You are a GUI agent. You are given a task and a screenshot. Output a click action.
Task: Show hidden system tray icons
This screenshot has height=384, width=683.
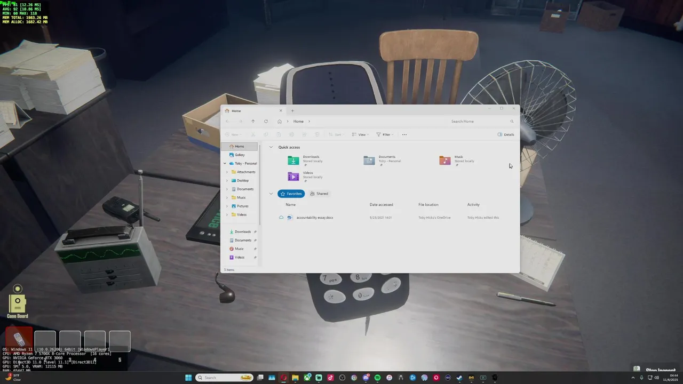tap(634, 378)
